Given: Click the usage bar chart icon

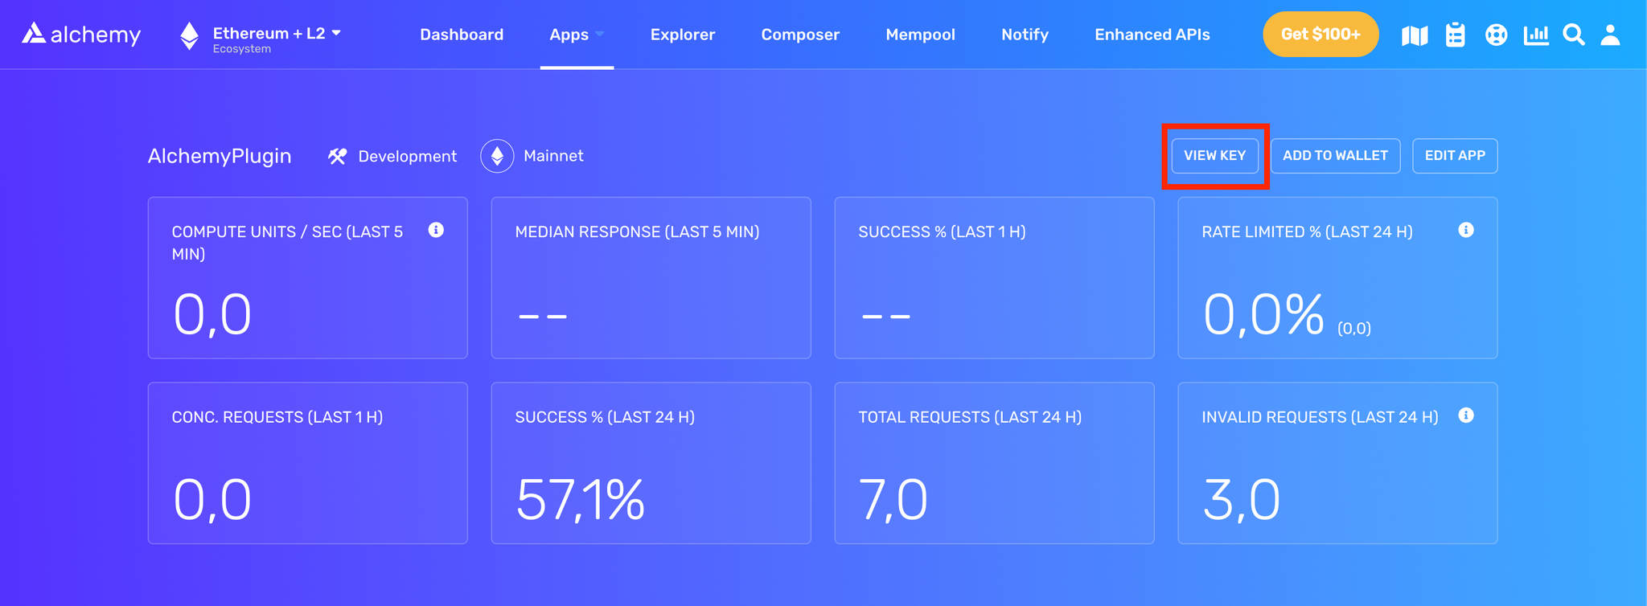Looking at the screenshot, I should point(1536,35).
